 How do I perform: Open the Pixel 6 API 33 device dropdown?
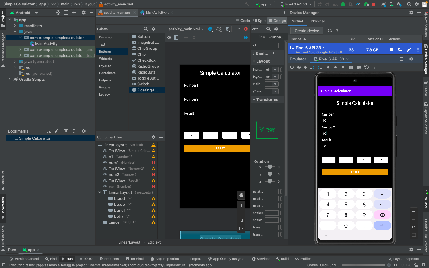point(296,4)
